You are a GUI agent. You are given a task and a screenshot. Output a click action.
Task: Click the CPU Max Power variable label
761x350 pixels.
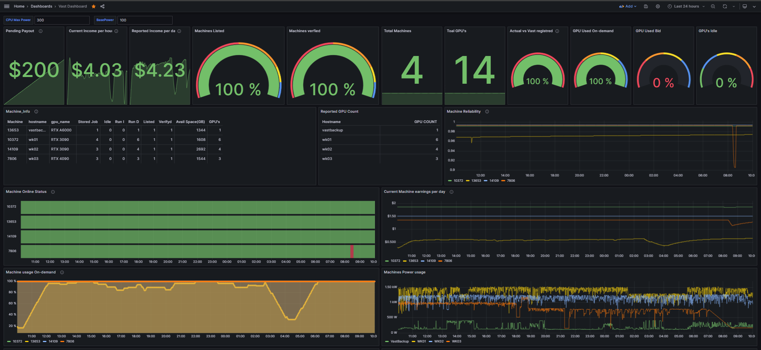click(x=18, y=20)
